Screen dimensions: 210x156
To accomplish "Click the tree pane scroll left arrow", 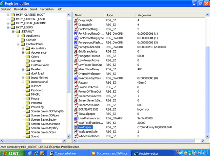I will pyautogui.click(x=2, y=141).
